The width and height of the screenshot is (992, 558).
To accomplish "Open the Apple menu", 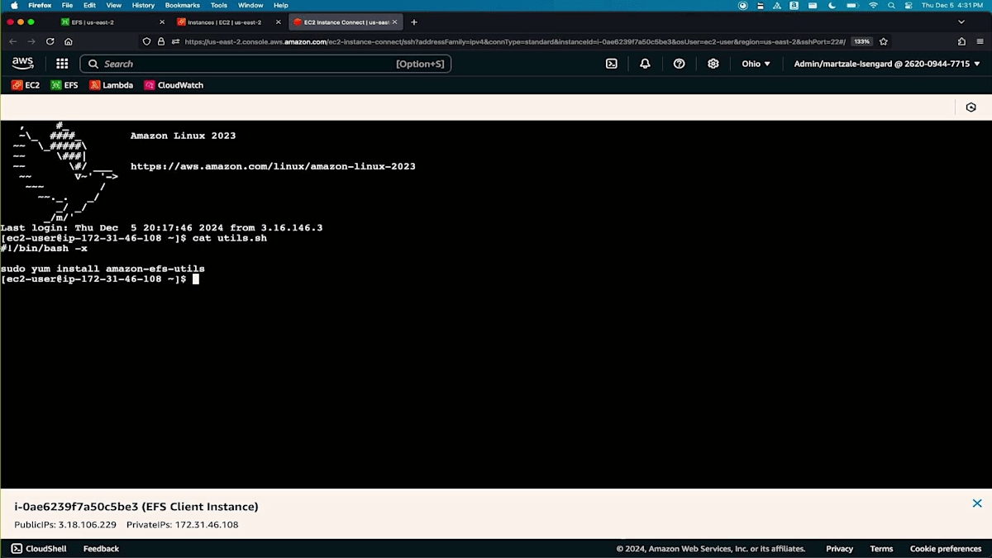I will pyautogui.click(x=14, y=5).
